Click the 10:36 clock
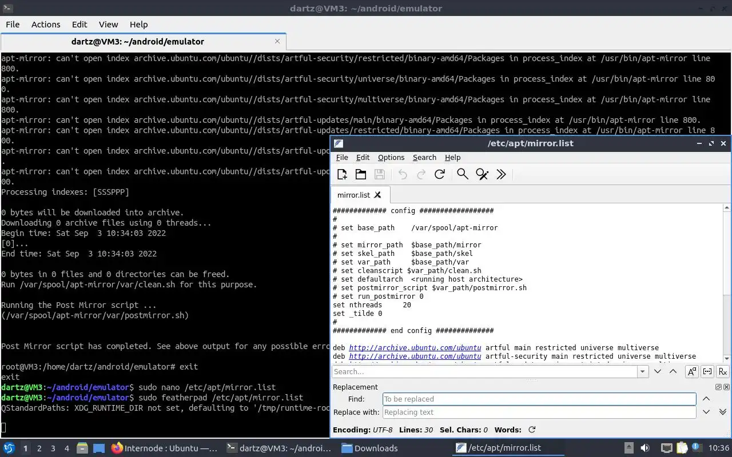Image resolution: width=732 pixels, height=457 pixels. tap(719, 448)
